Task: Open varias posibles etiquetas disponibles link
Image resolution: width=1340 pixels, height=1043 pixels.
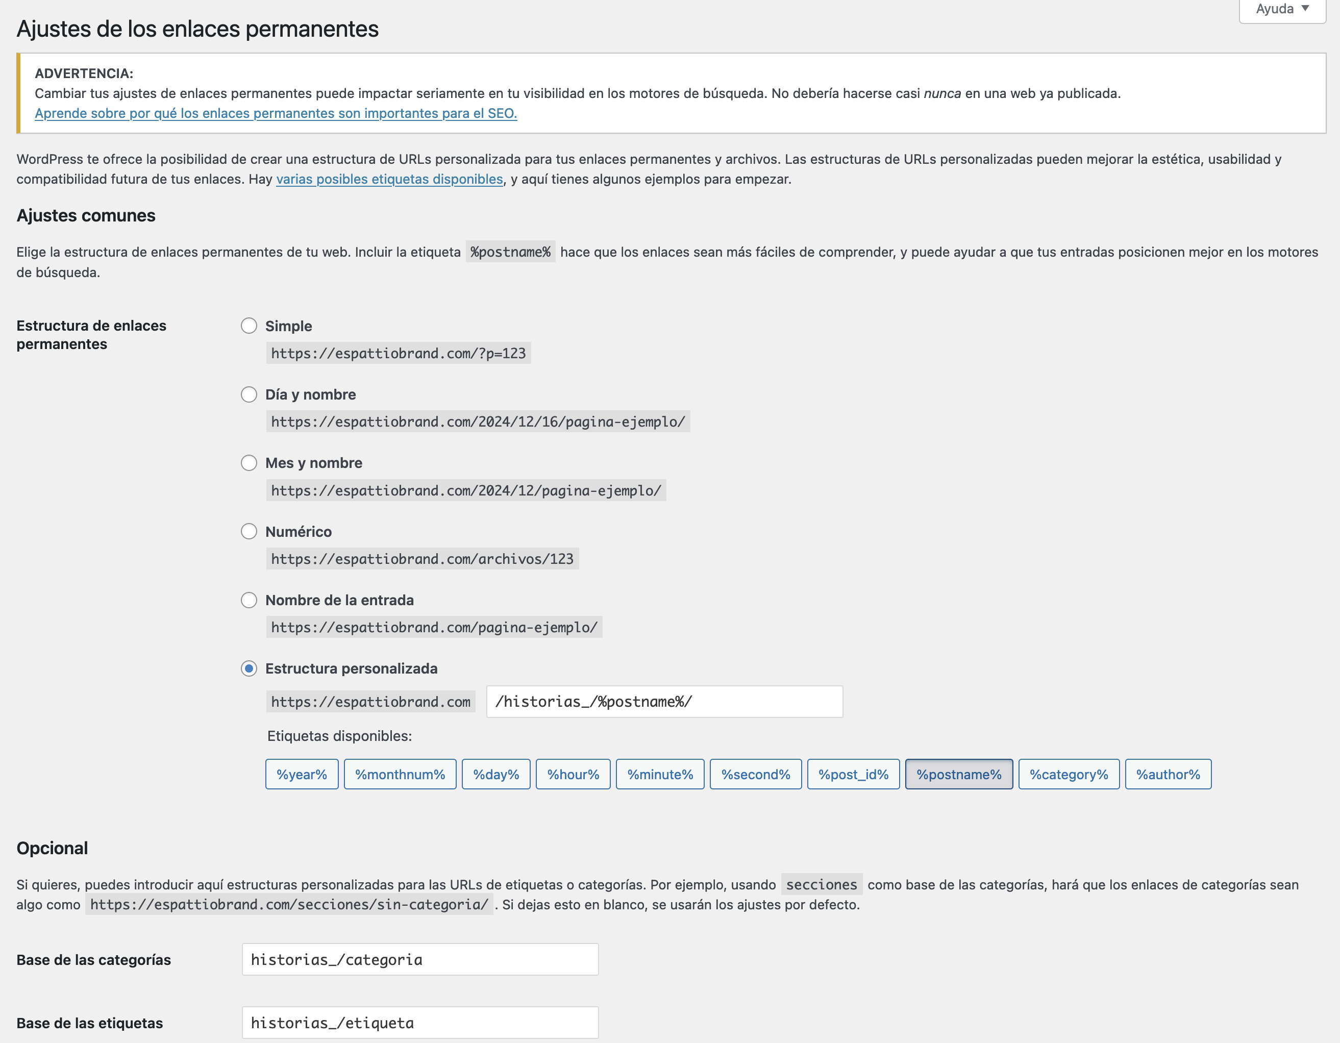Action: (x=389, y=179)
